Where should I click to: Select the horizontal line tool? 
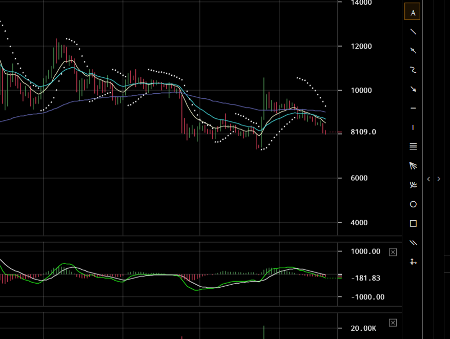coord(413,108)
